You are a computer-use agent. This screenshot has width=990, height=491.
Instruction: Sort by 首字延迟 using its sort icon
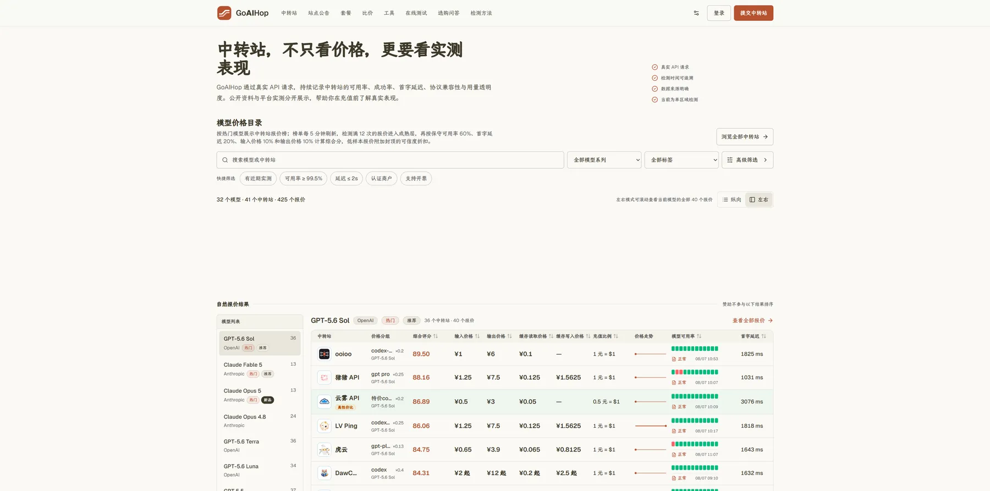[x=764, y=336]
